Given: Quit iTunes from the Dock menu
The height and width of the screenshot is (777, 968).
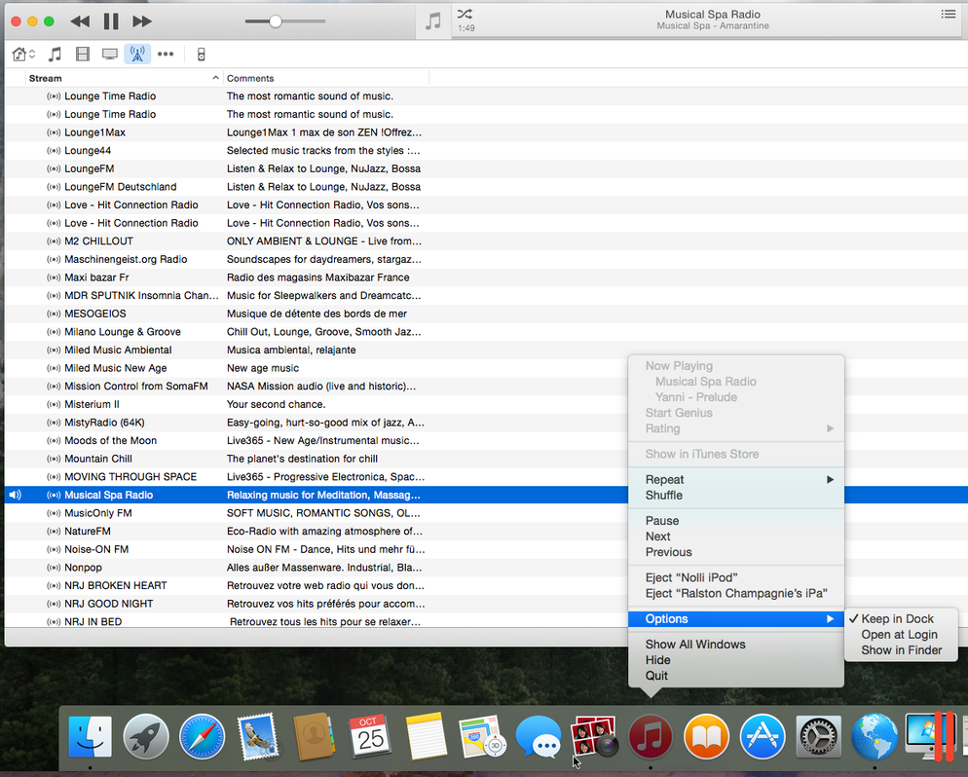Looking at the screenshot, I should [x=736, y=676].
